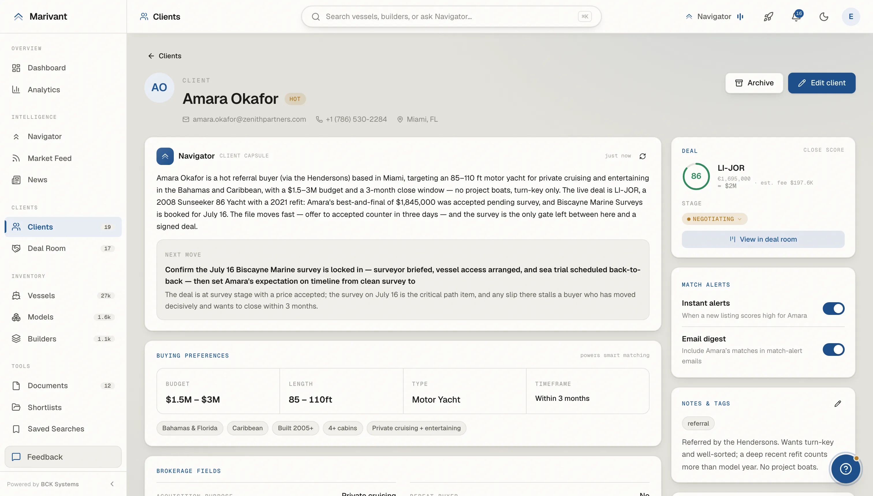Click the ⌘K shortcut badge
Image resolution: width=873 pixels, height=496 pixels.
[x=585, y=16]
